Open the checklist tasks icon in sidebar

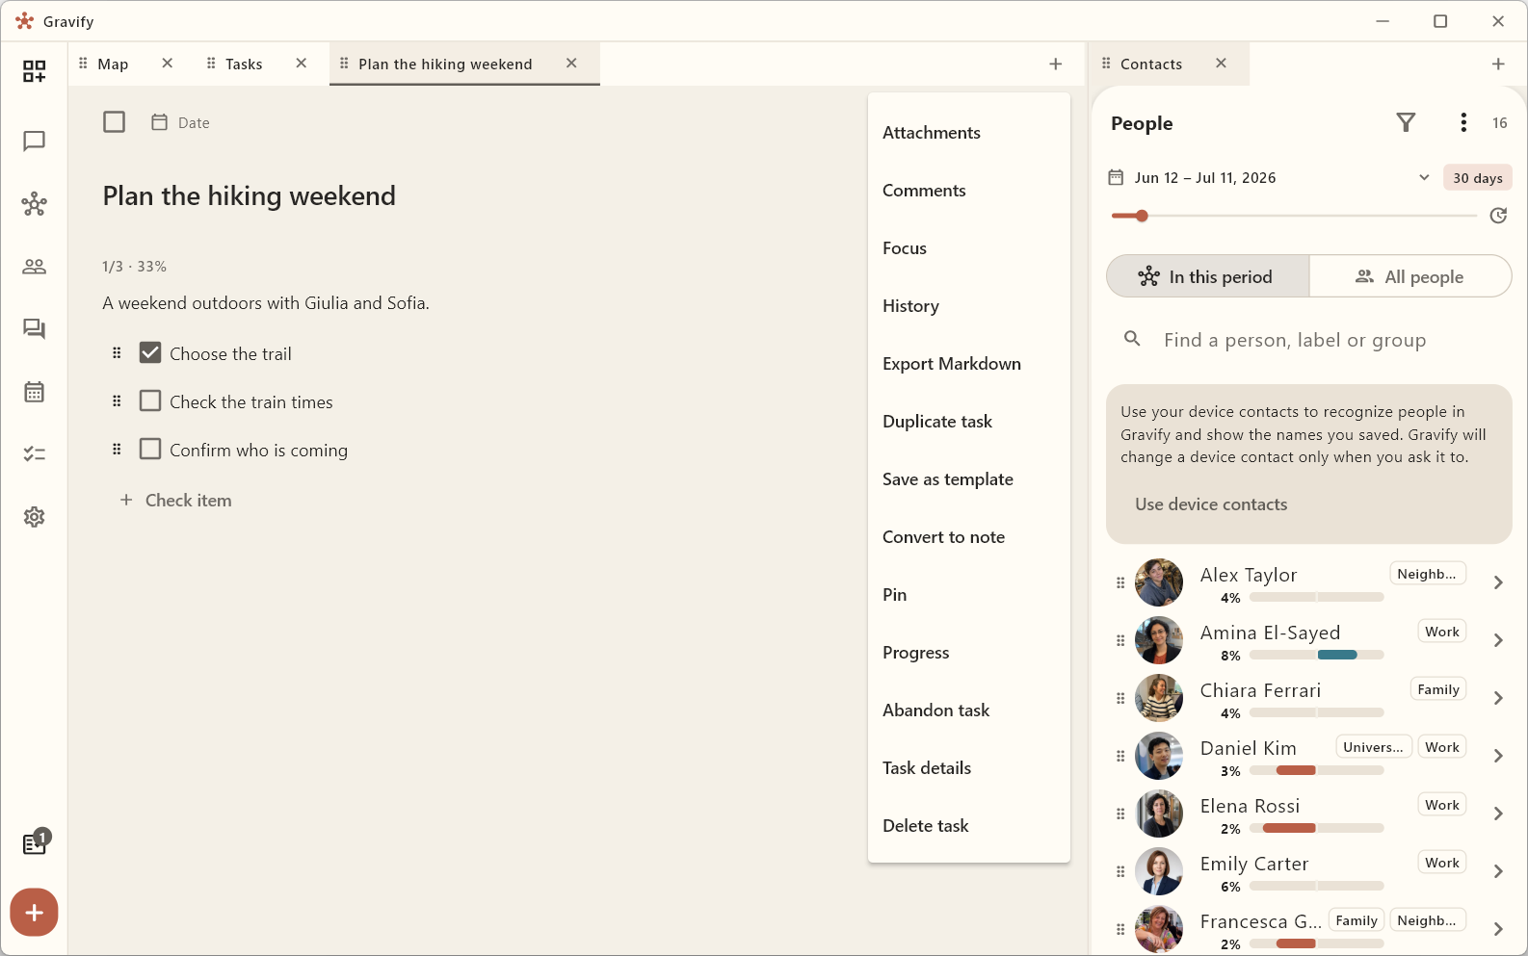click(x=34, y=454)
